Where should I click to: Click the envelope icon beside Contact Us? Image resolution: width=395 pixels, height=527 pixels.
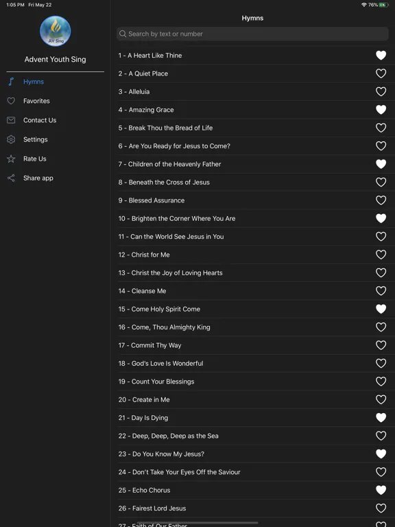tap(11, 120)
